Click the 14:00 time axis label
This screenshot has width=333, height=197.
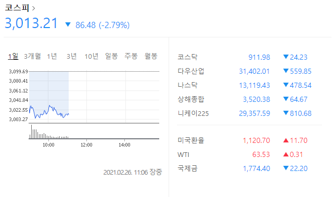click(x=124, y=145)
